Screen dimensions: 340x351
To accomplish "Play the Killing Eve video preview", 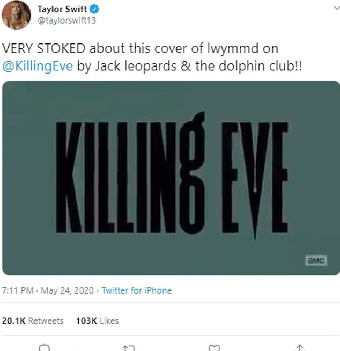I will click(171, 178).
